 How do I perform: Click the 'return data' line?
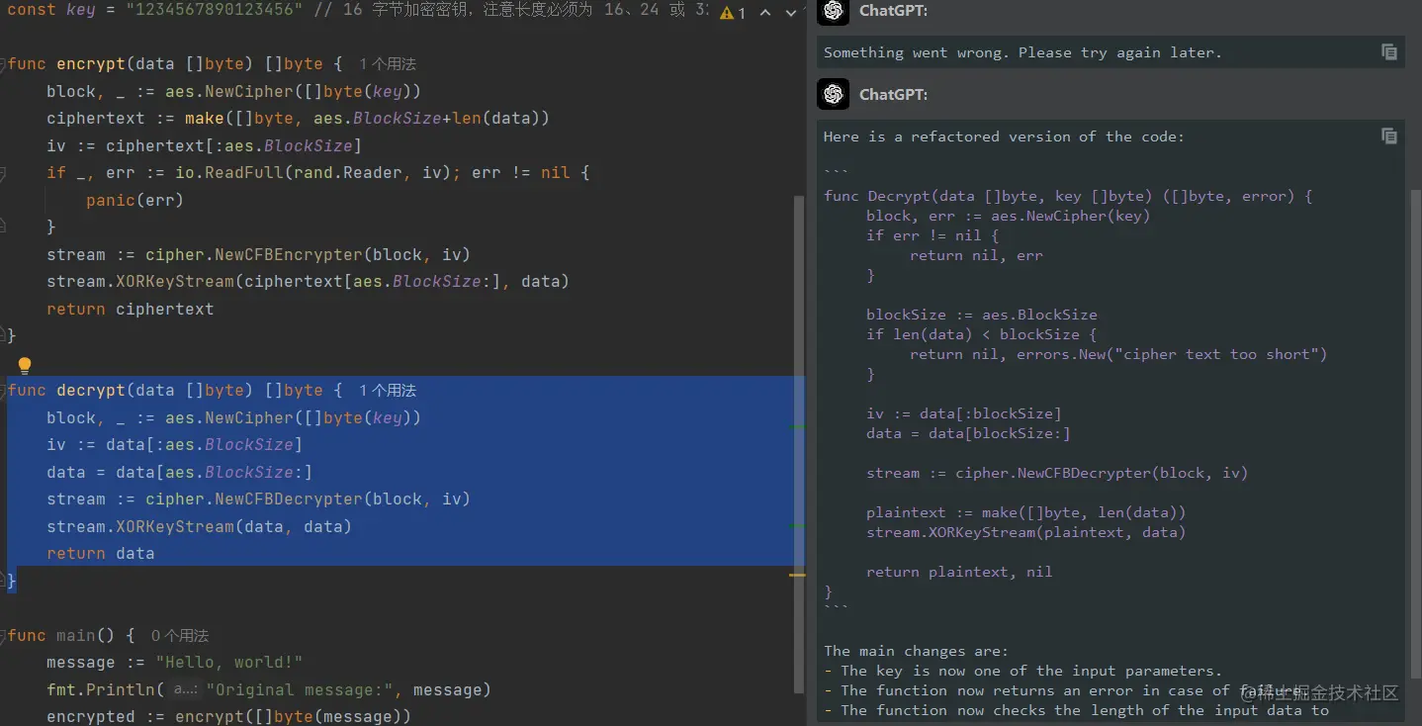(100, 554)
